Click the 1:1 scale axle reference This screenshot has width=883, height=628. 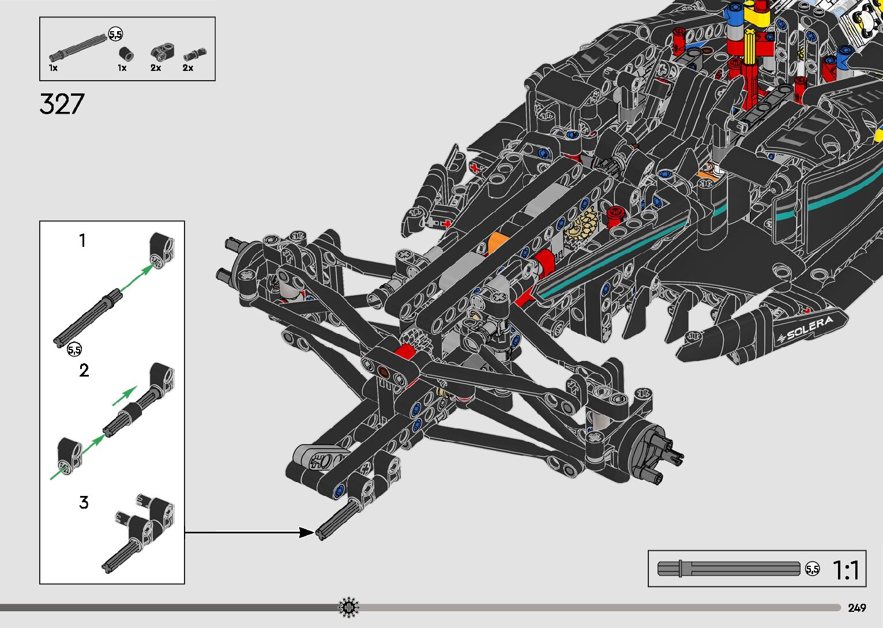click(728, 569)
